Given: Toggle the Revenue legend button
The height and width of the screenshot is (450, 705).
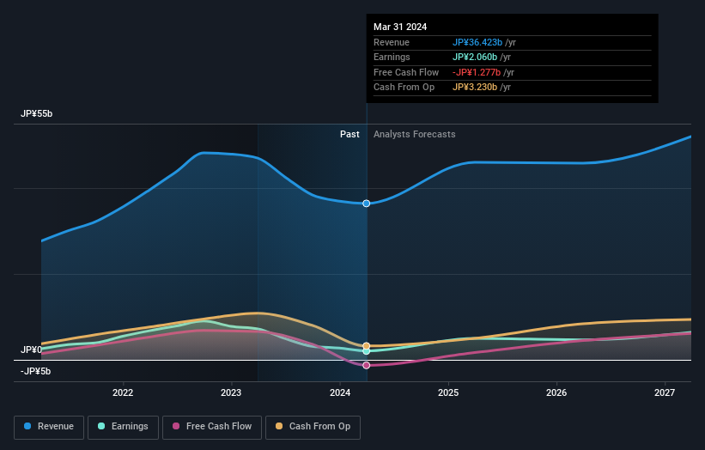Looking at the screenshot, I should click(x=49, y=427).
